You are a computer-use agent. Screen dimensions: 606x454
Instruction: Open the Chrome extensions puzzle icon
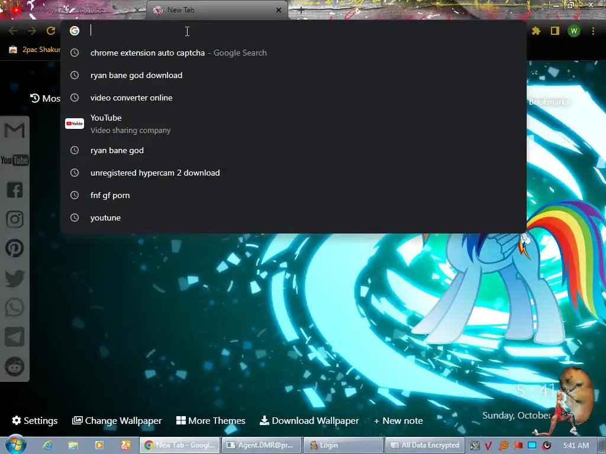tap(536, 31)
